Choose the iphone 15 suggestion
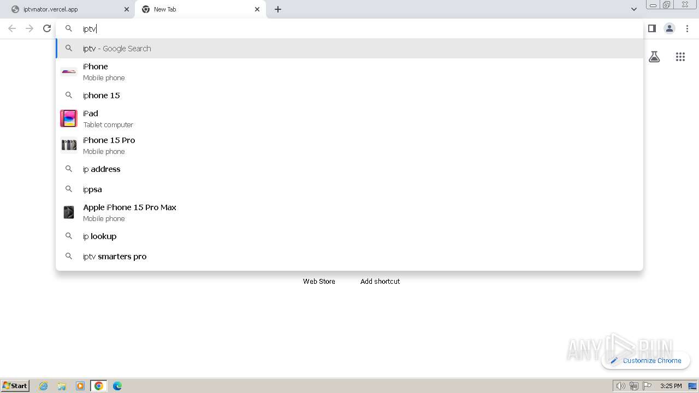This screenshot has height=393, width=699. (x=349, y=96)
